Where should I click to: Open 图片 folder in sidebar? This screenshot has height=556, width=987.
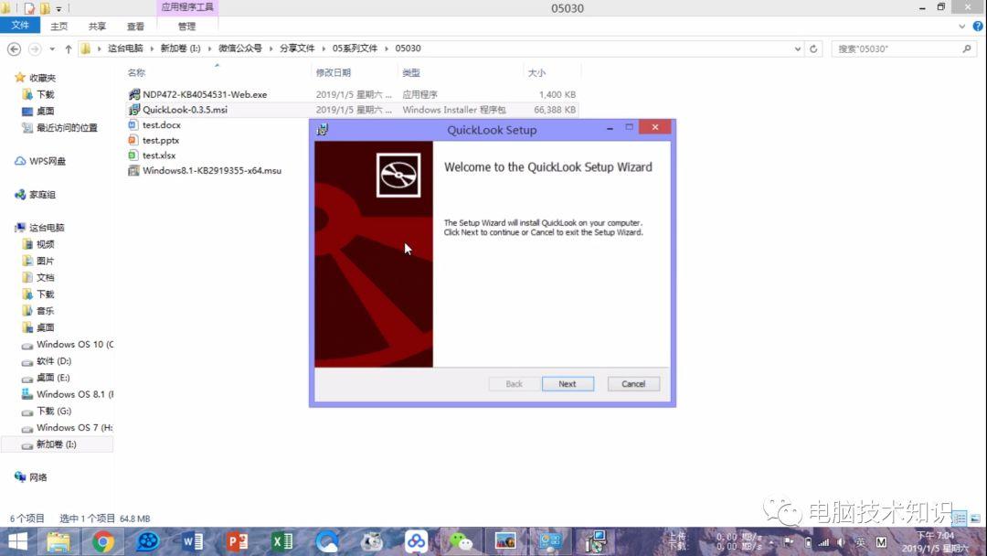point(46,261)
